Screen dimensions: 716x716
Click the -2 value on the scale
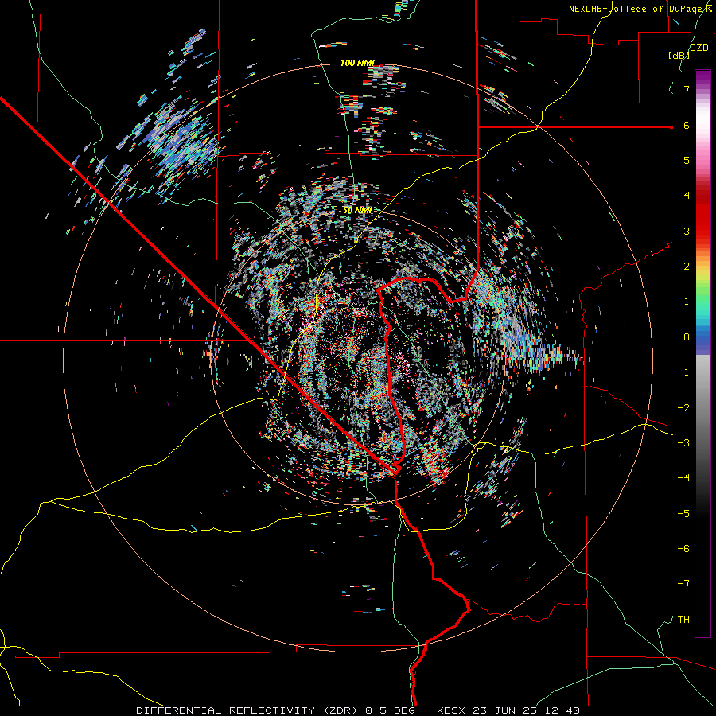click(683, 408)
